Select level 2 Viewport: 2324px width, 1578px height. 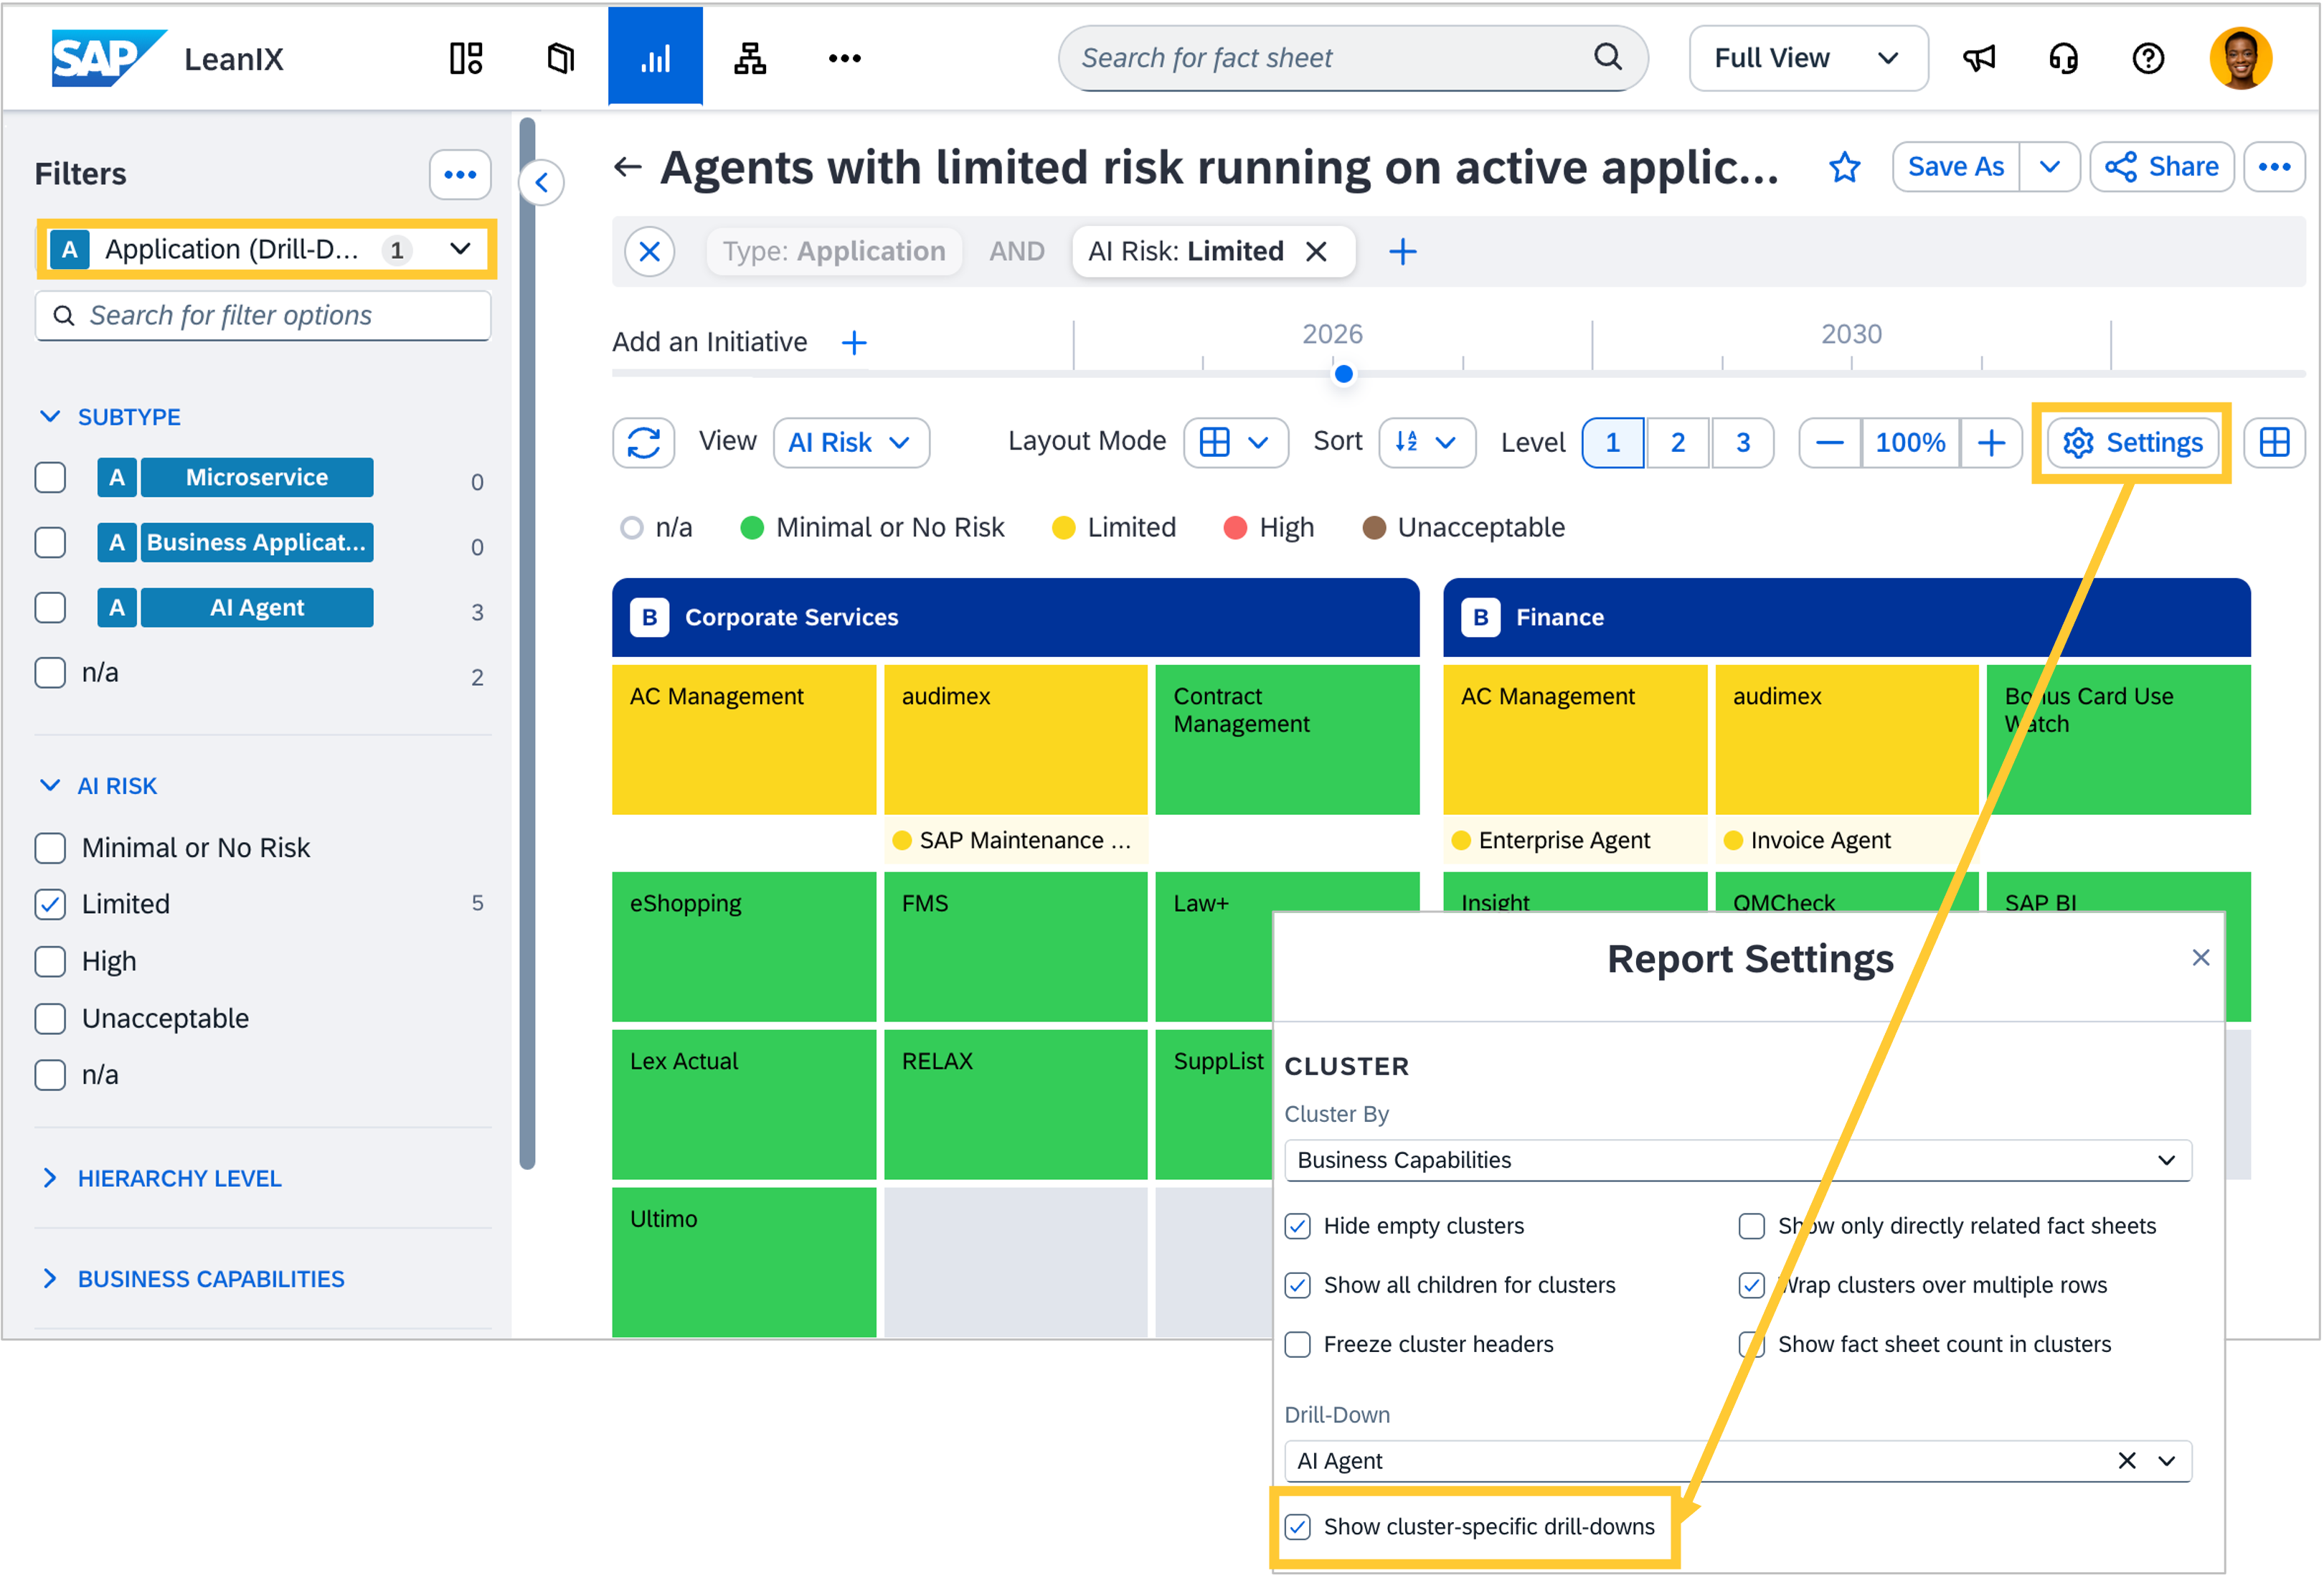pos(1678,442)
